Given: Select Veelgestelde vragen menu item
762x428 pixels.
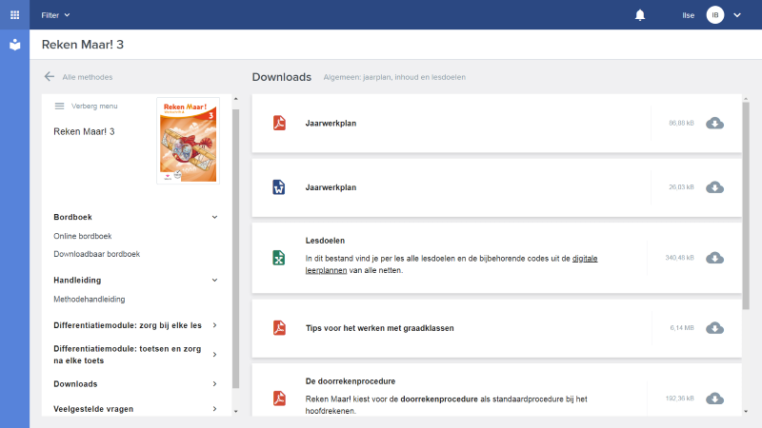Looking at the screenshot, I should pos(93,409).
